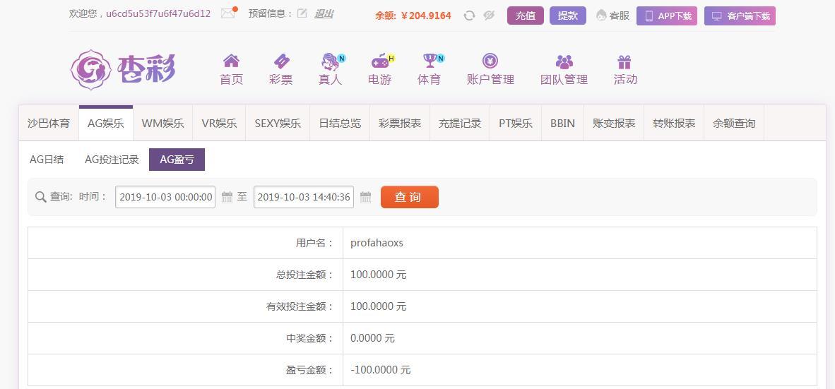Open start date calendar picker icon
Screen dimensions: 835x389
click(227, 197)
